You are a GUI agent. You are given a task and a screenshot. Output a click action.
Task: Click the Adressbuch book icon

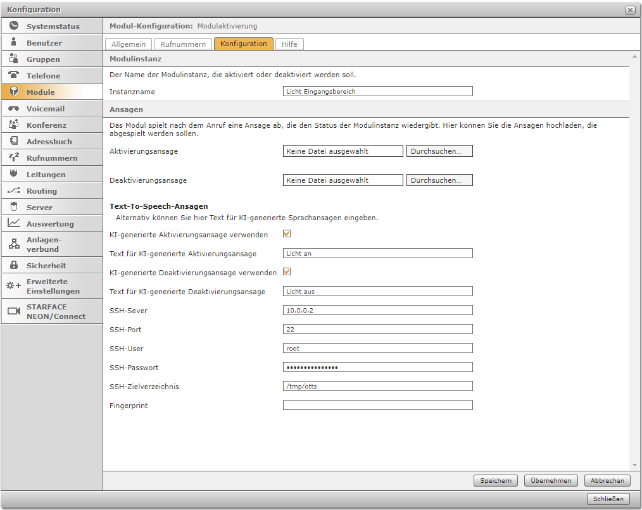click(x=14, y=141)
